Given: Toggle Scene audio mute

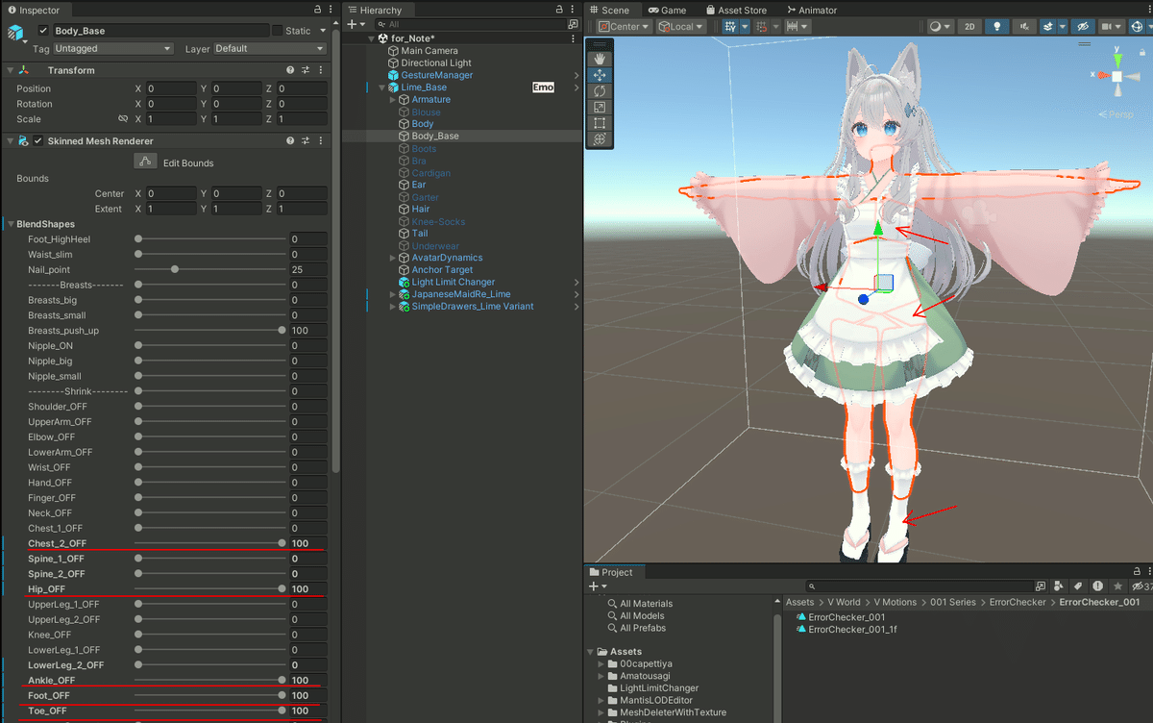Looking at the screenshot, I should (1024, 27).
